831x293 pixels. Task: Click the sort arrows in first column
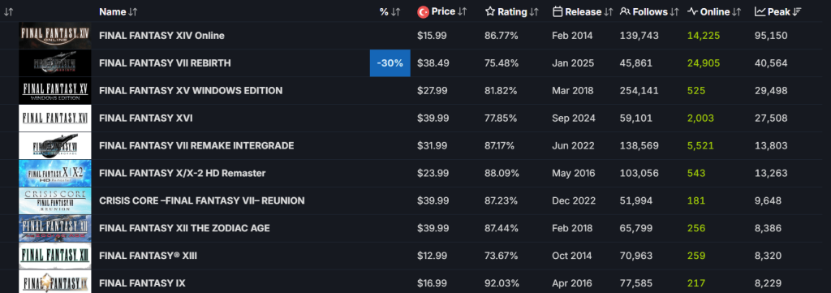coord(8,11)
